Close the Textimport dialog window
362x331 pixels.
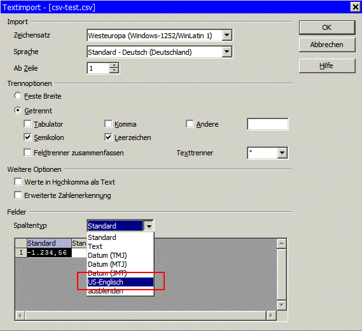(x=356, y=7)
